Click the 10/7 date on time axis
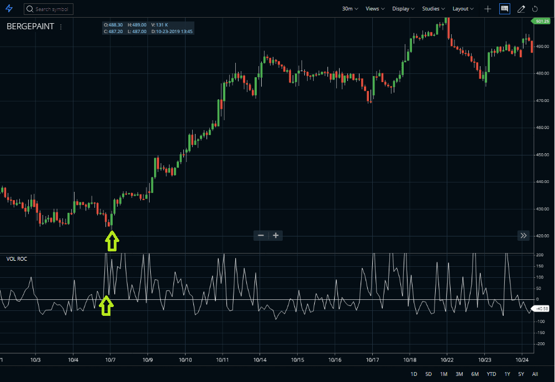 pyautogui.click(x=110, y=360)
